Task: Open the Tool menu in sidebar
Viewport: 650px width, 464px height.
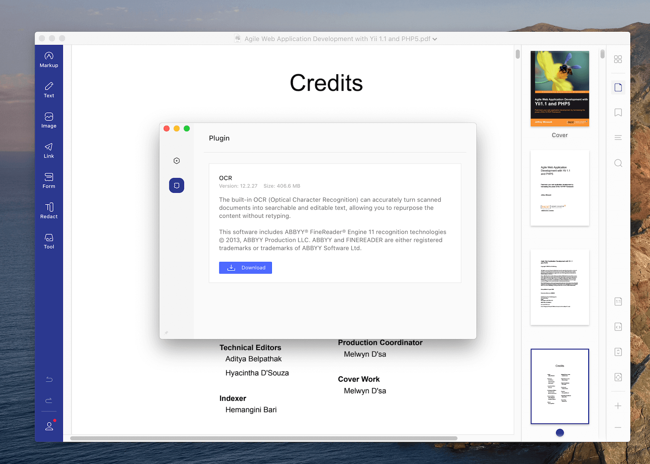Action: coord(49,241)
